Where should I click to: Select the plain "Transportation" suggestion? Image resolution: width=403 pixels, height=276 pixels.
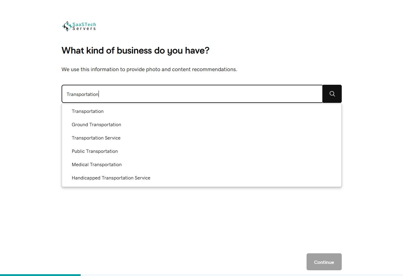(202, 111)
